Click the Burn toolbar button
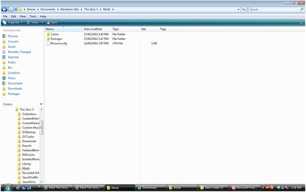This screenshot has width=306, height=192. click(x=52, y=22)
